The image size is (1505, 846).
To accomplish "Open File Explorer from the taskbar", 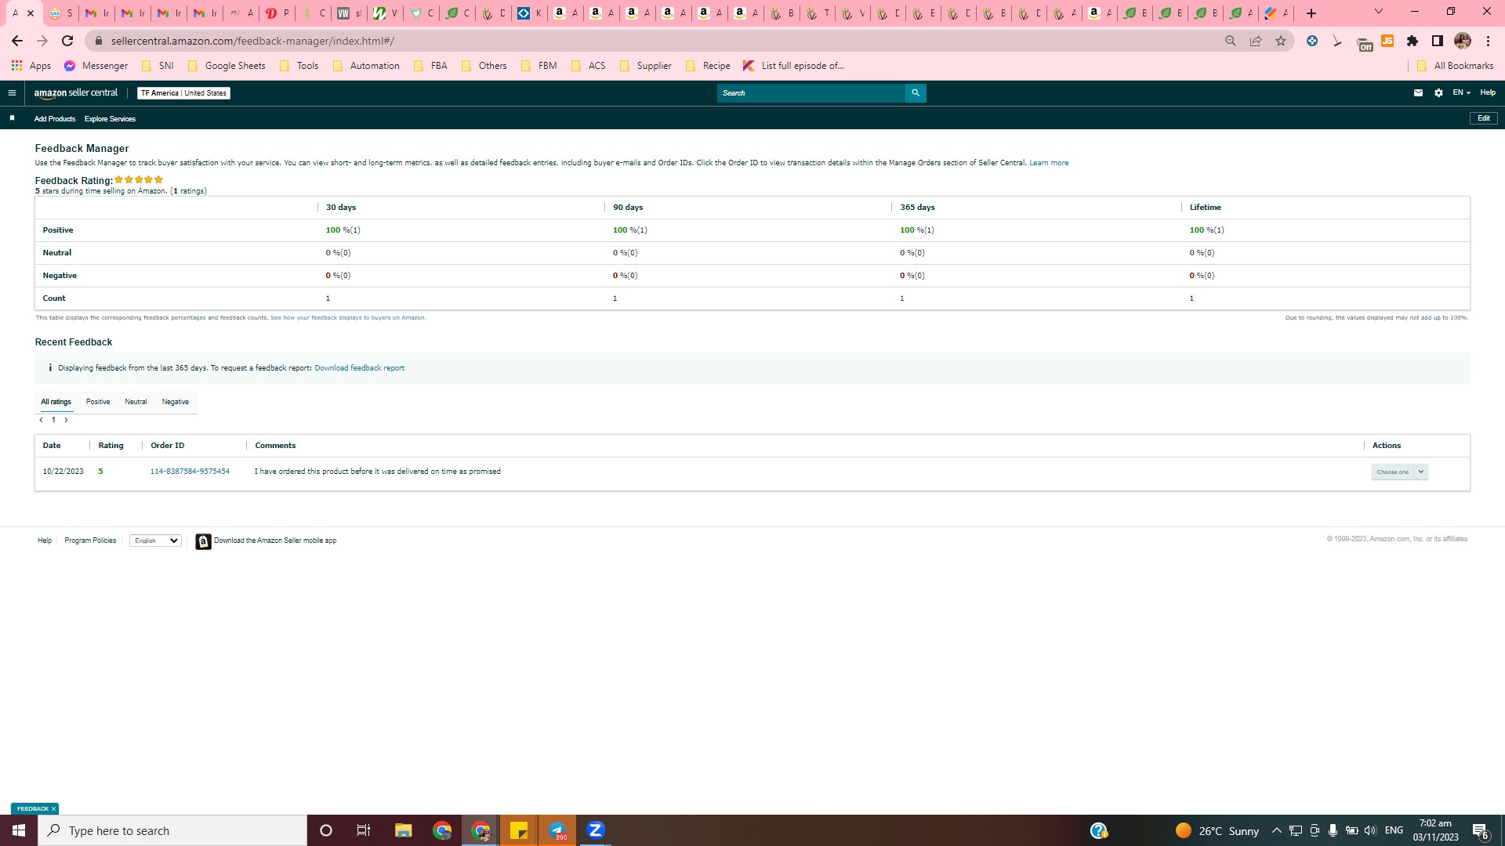I will [403, 830].
